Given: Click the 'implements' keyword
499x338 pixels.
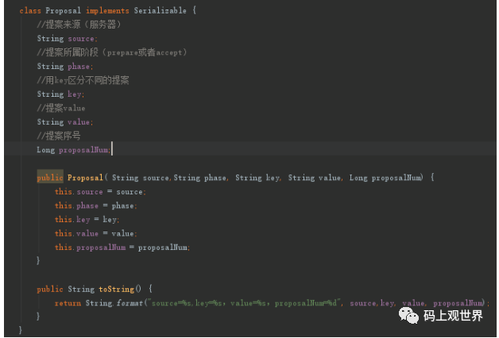Looking at the screenshot, I should point(111,10).
